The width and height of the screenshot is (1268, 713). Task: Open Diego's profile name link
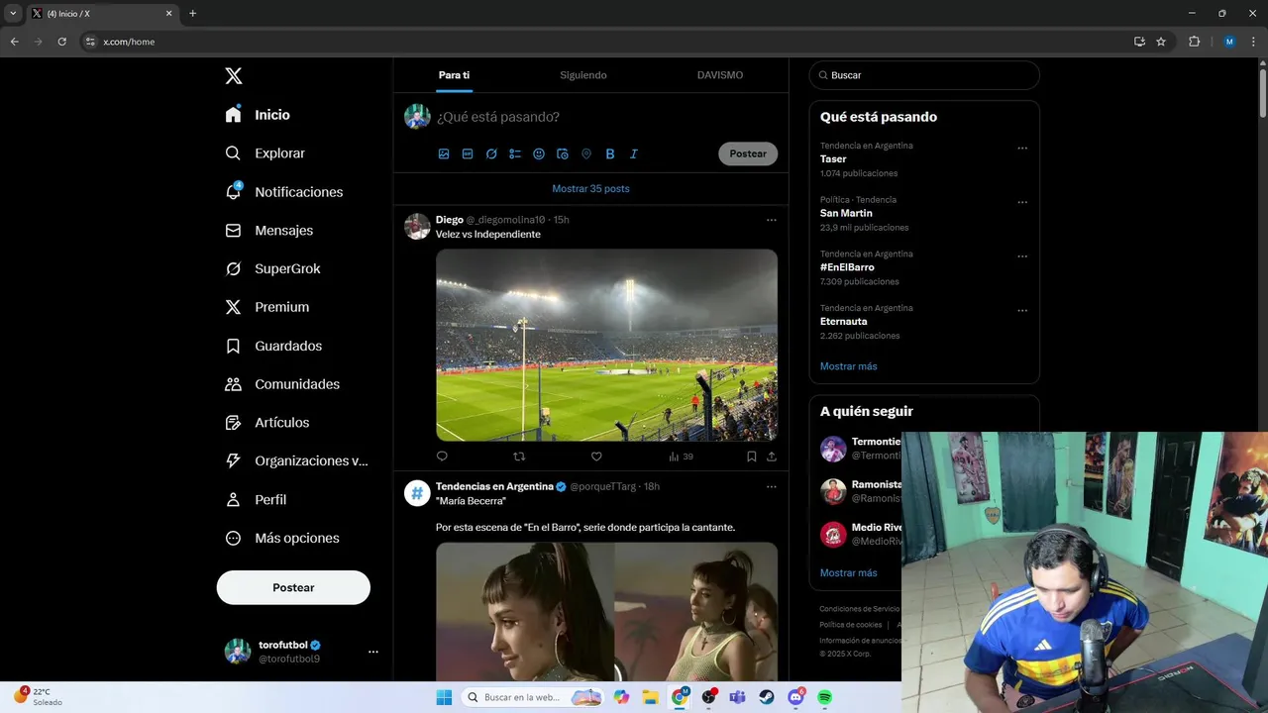point(450,220)
